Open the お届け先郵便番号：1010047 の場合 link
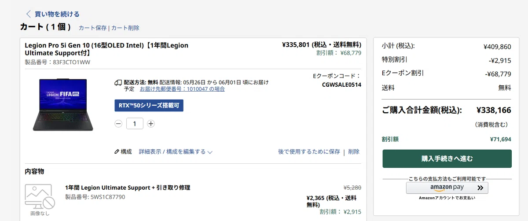This screenshot has width=528, height=221. (x=182, y=89)
